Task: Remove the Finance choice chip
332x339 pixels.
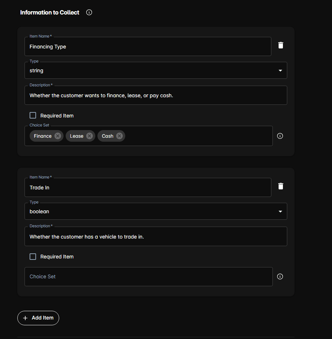Action: tap(57, 136)
